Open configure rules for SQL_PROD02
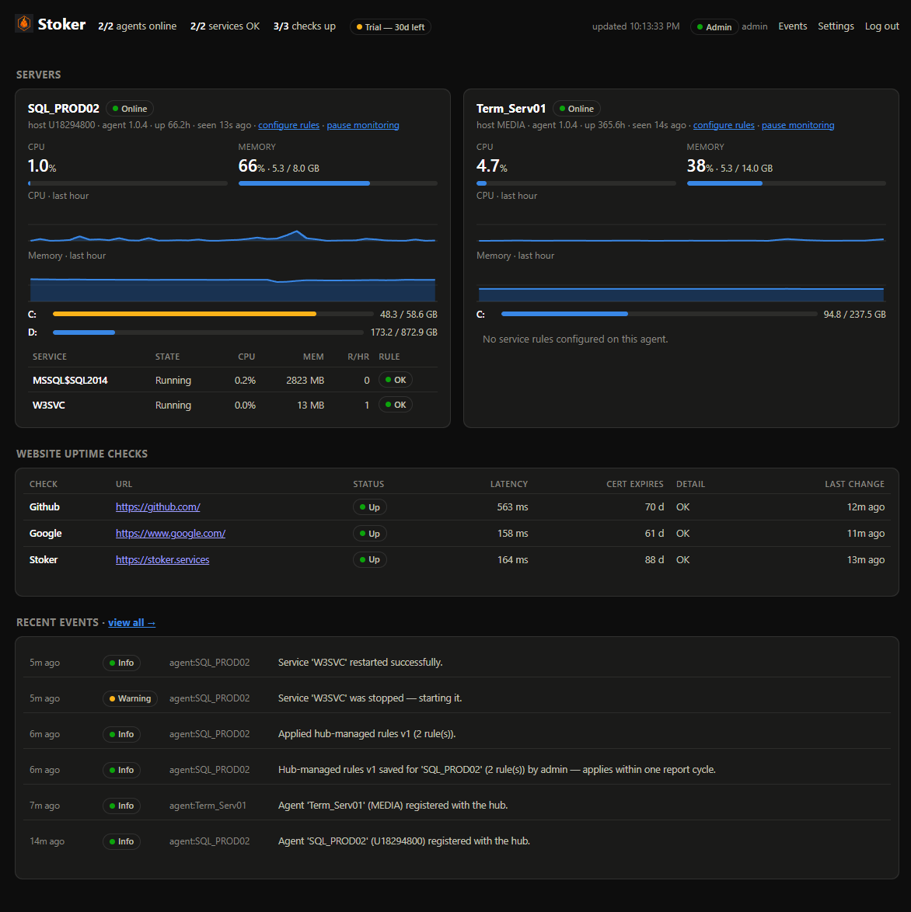Screen dimensions: 911x912 click(288, 125)
